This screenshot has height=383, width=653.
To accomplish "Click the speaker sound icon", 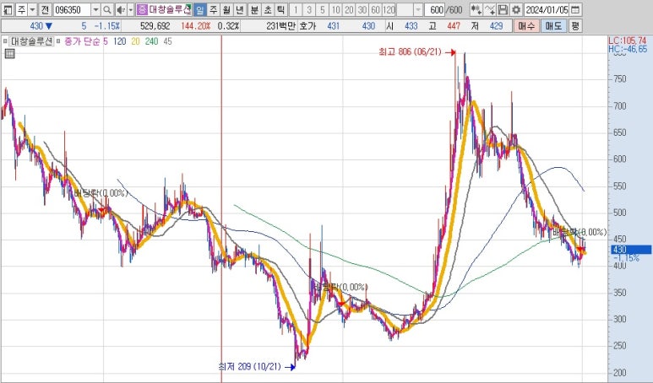I will [x=120, y=9].
